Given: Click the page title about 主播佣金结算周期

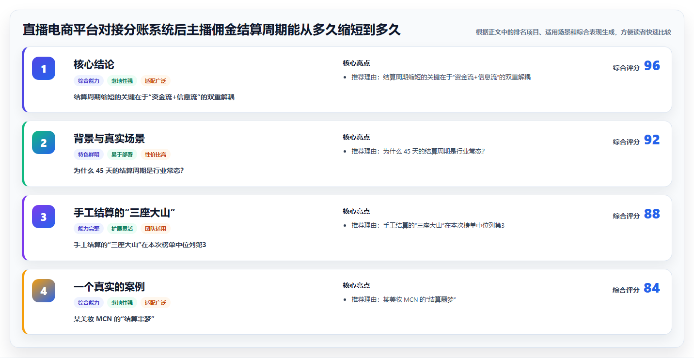Looking at the screenshot, I should (211, 30).
